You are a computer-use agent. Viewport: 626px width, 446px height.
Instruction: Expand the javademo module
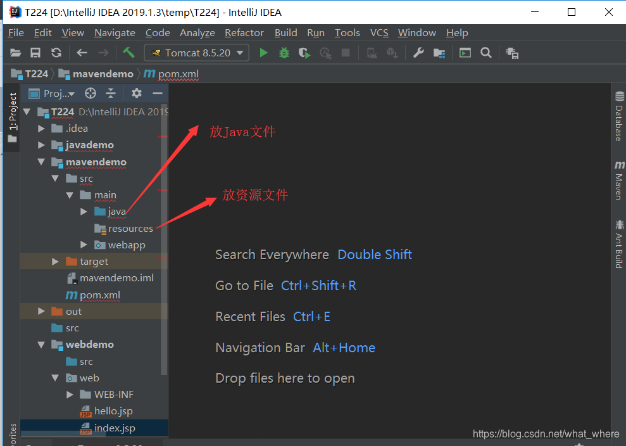pyautogui.click(x=41, y=145)
